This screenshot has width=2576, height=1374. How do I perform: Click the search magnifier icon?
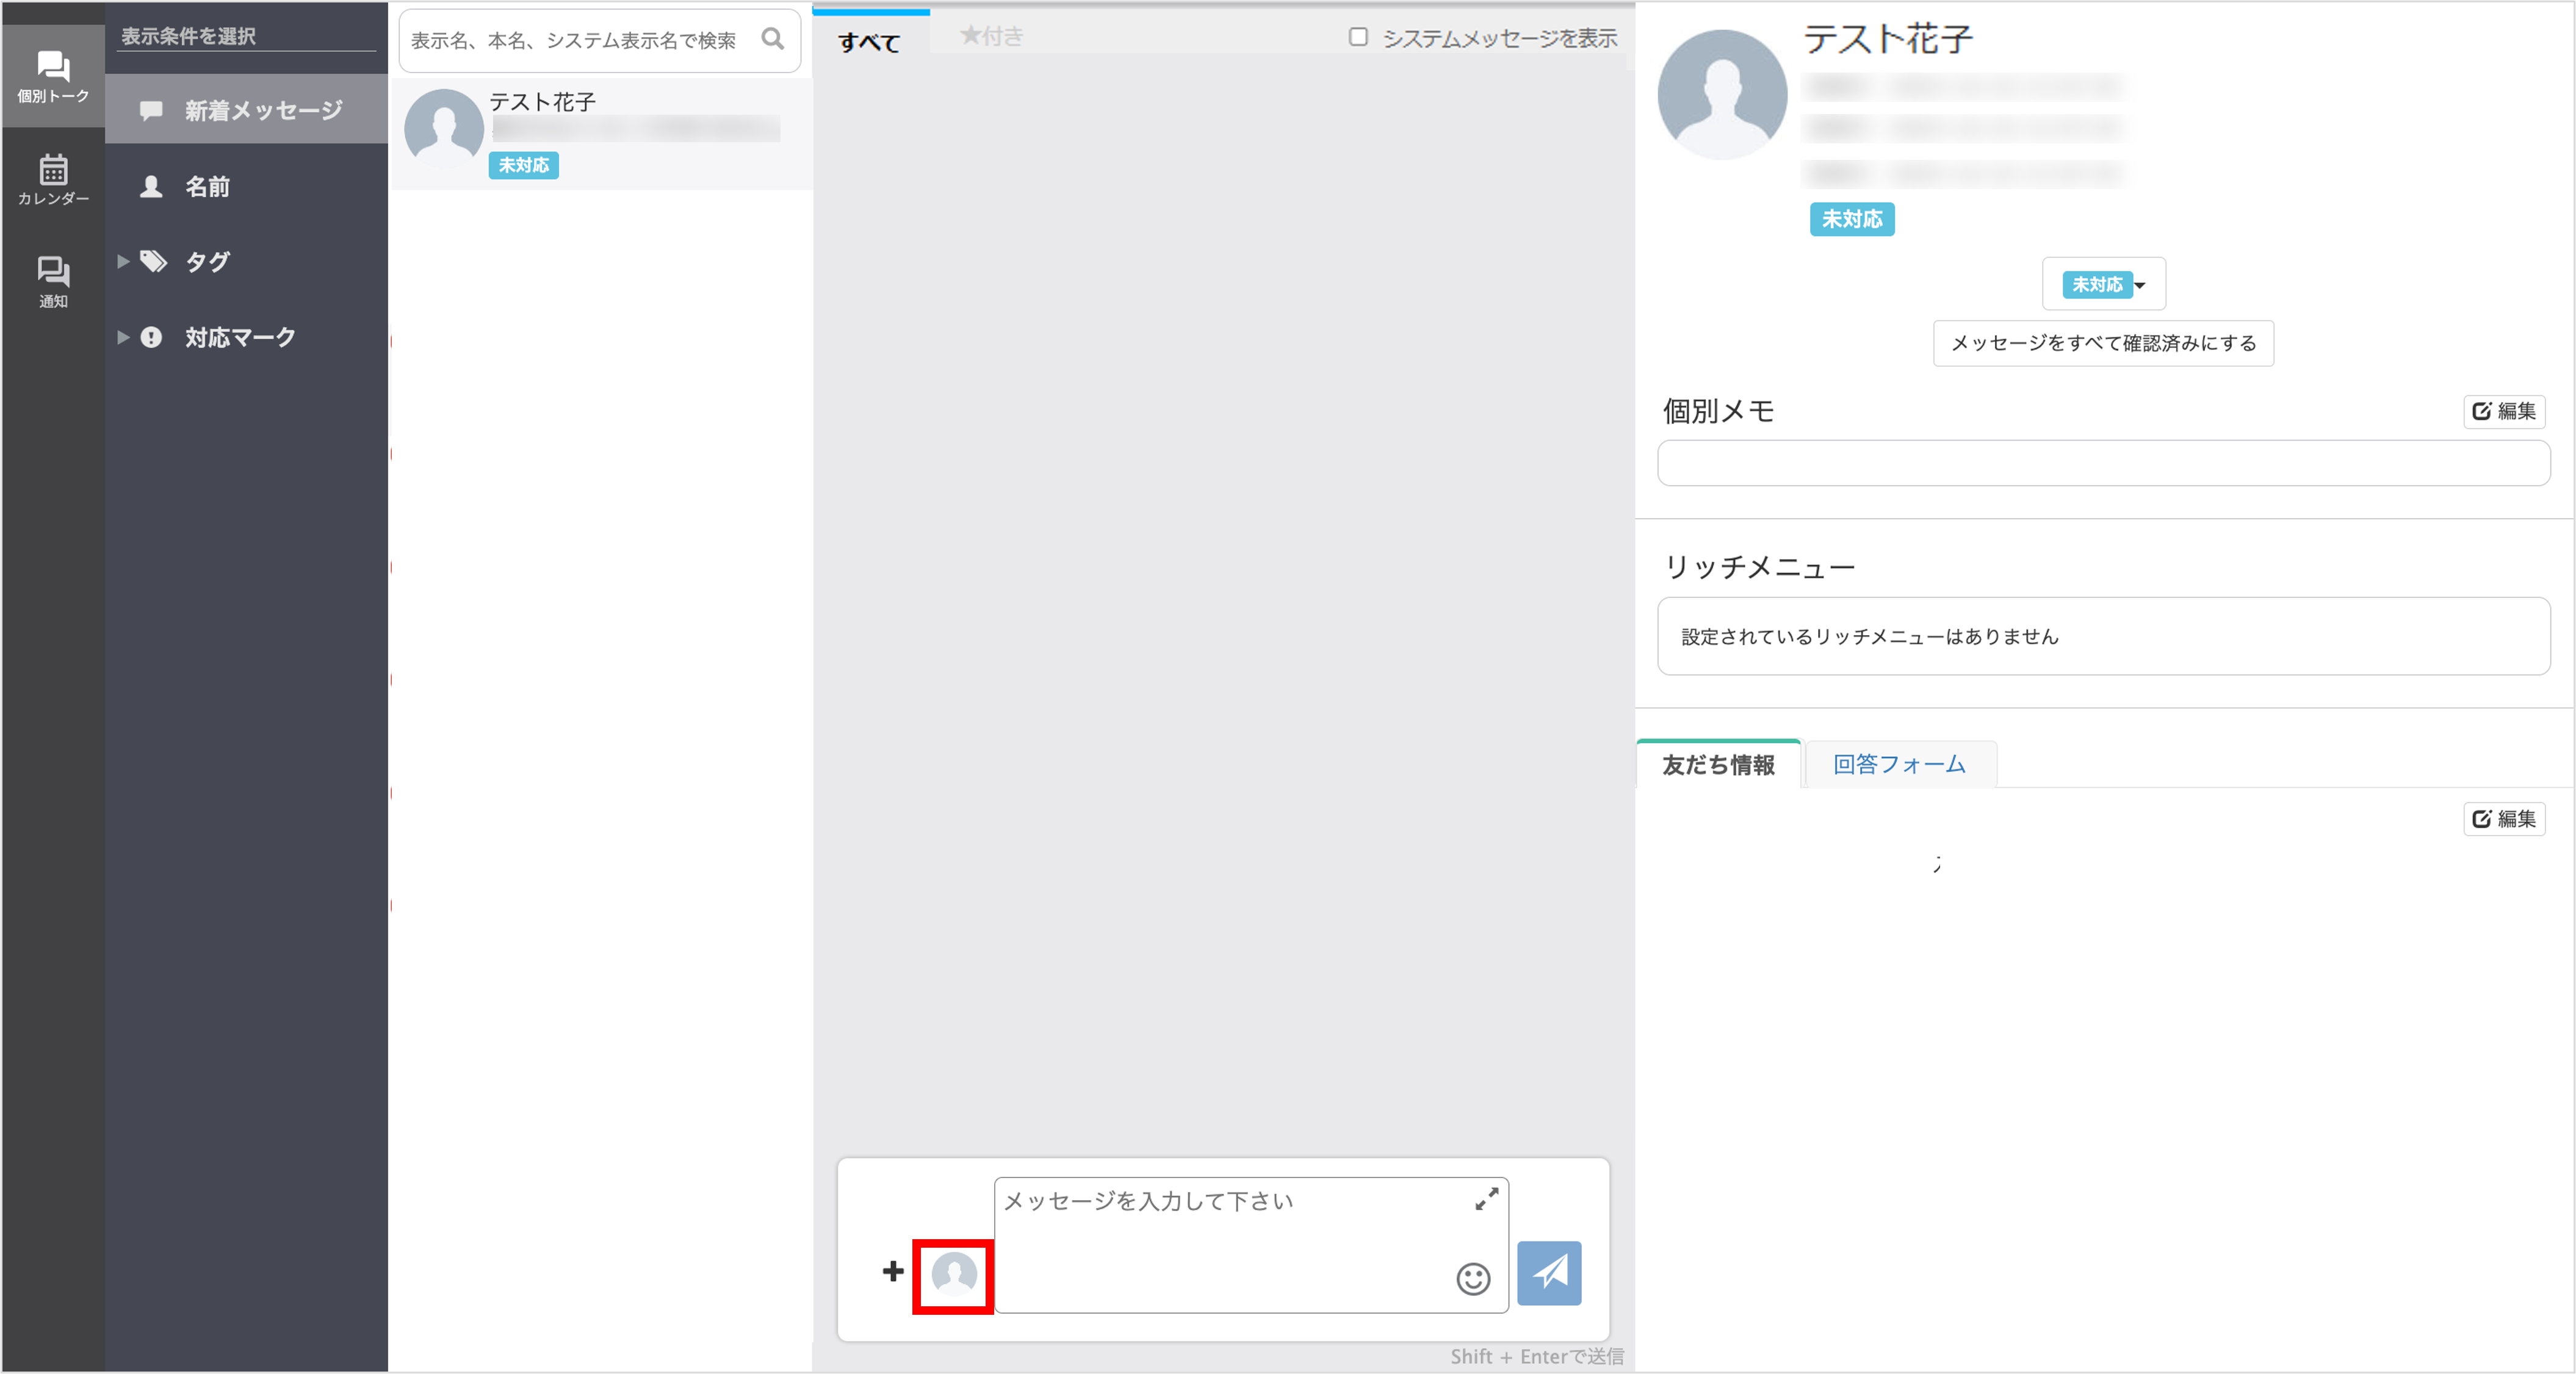pyautogui.click(x=772, y=40)
